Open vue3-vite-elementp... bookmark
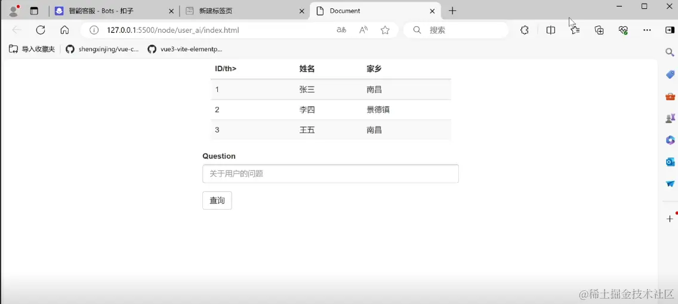678x304 pixels. tap(184, 50)
